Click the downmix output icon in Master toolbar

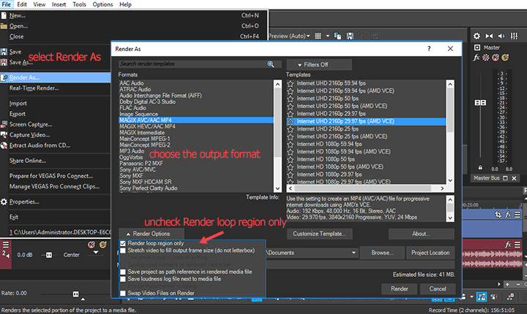pos(489,36)
